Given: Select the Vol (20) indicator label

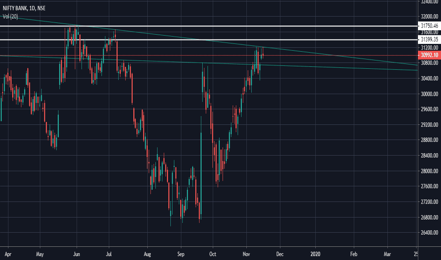Looking at the screenshot, I should tap(10, 17).
